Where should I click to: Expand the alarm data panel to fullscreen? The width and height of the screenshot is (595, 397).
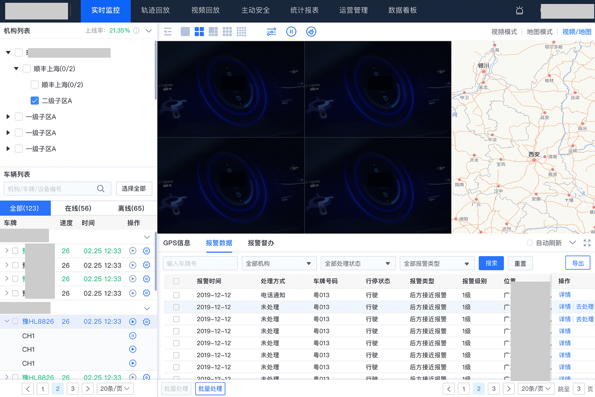[x=587, y=243]
